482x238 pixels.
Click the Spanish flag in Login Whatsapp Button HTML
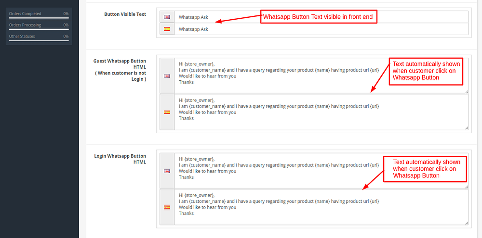tap(167, 207)
